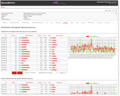
Task: Open the Aire tab
Action: point(51,23)
